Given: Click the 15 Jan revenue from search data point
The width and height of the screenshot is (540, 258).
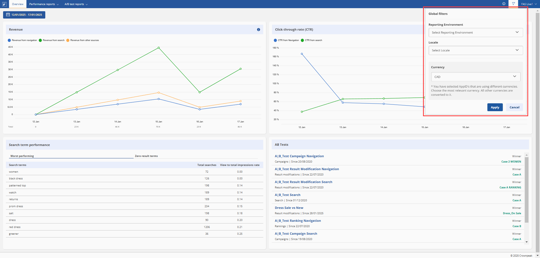Looking at the screenshot, I should tap(159, 48).
